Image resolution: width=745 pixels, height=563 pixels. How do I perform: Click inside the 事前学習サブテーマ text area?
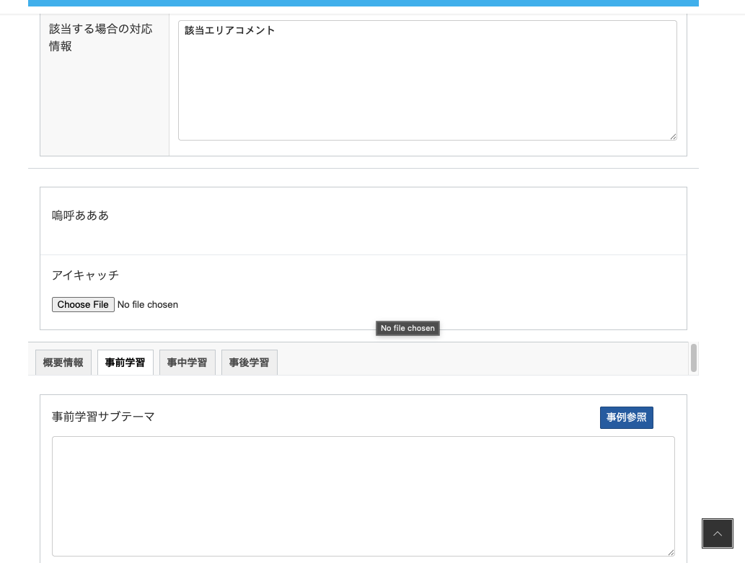[363, 496]
